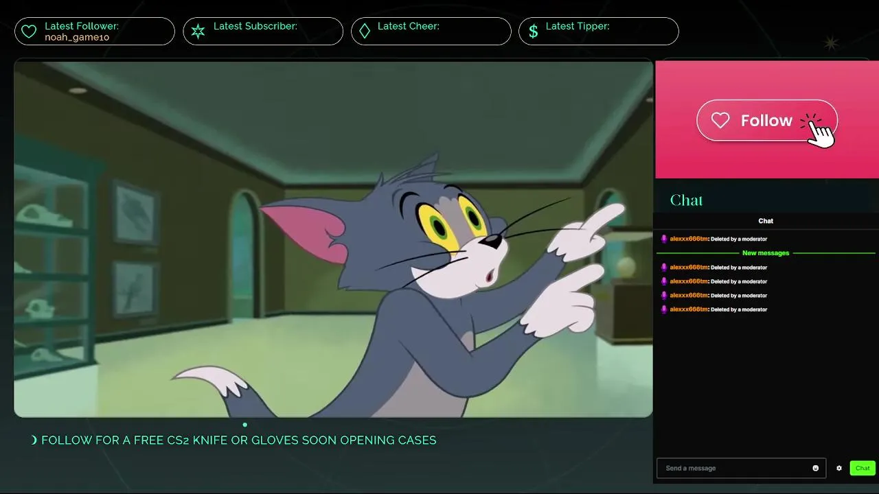Click the star icon beside Latest Subscriber
This screenshot has width=879, height=494.
pyautogui.click(x=198, y=32)
